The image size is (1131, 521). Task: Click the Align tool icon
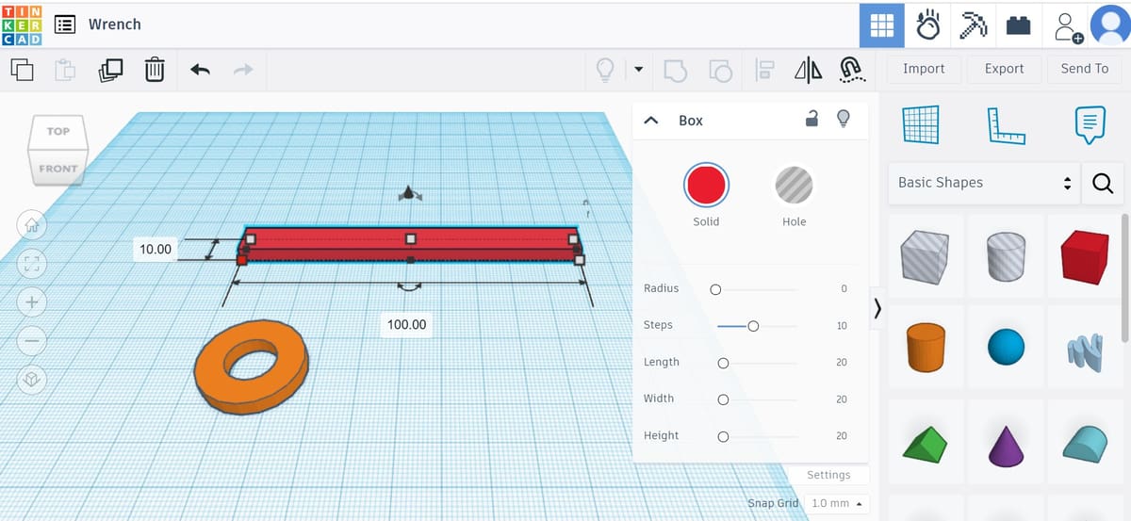(764, 70)
